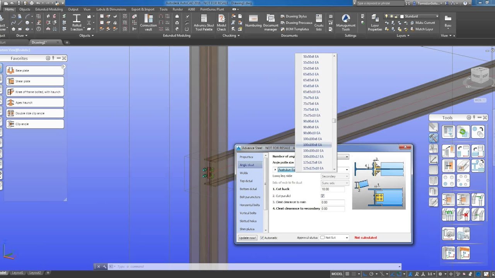Viewport: 495px width, 278px height.
Task: Expand the Australian Equal angle profile row
Action: (x=275, y=170)
